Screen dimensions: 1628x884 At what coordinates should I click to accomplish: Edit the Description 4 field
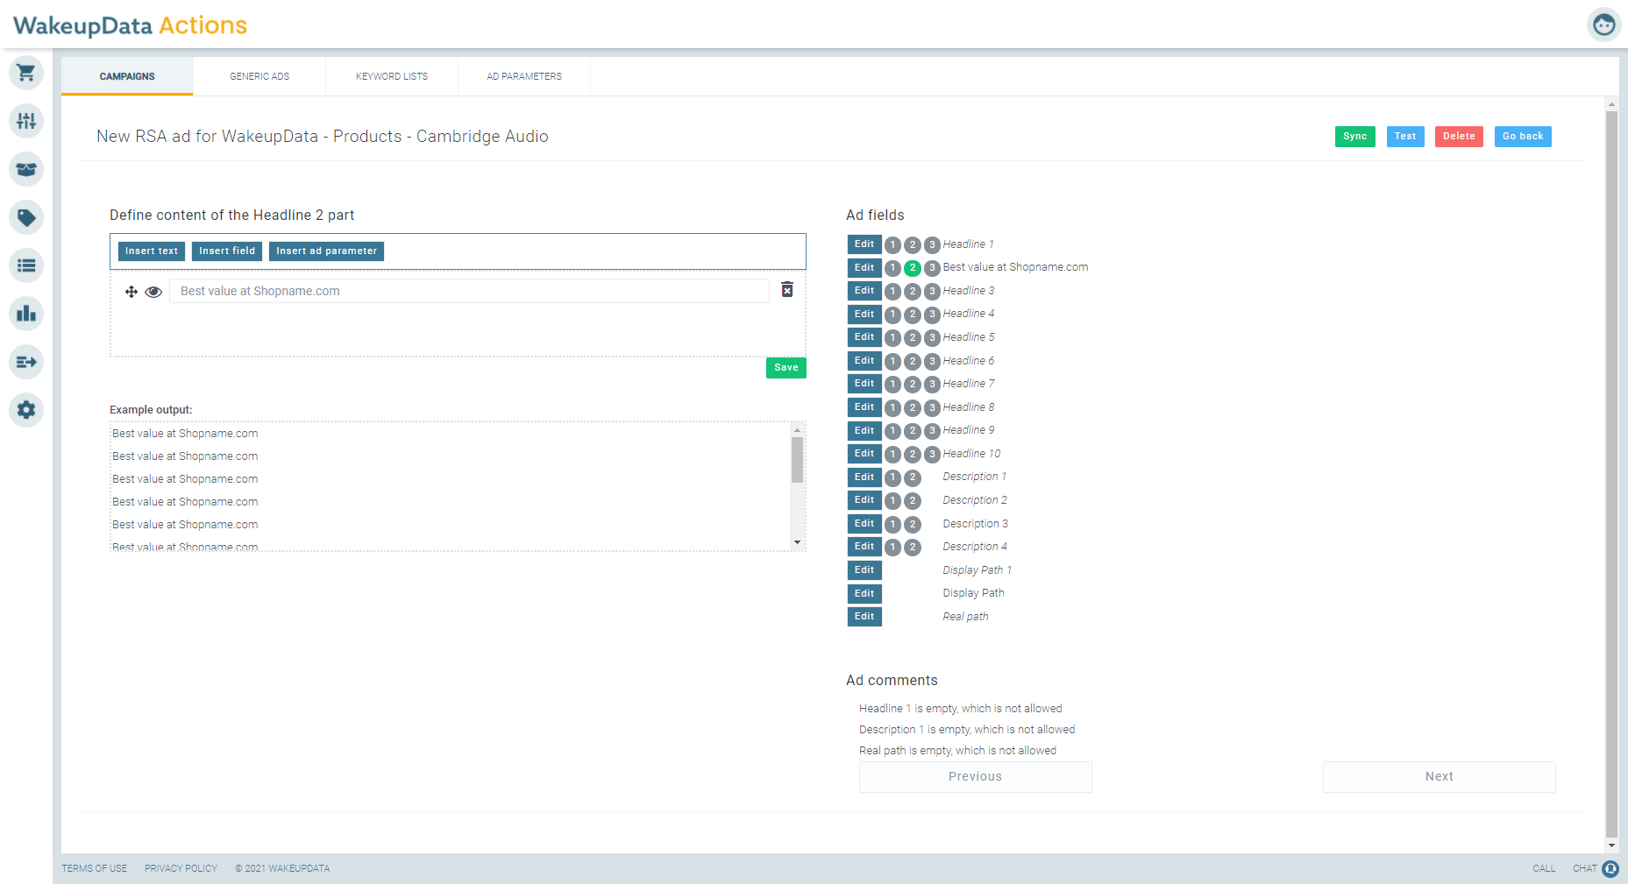pyautogui.click(x=864, y=547)
